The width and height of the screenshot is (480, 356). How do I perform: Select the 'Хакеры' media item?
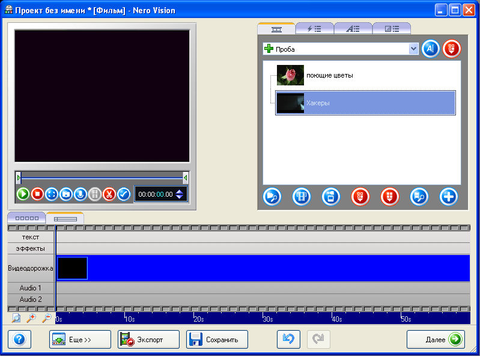365,103
